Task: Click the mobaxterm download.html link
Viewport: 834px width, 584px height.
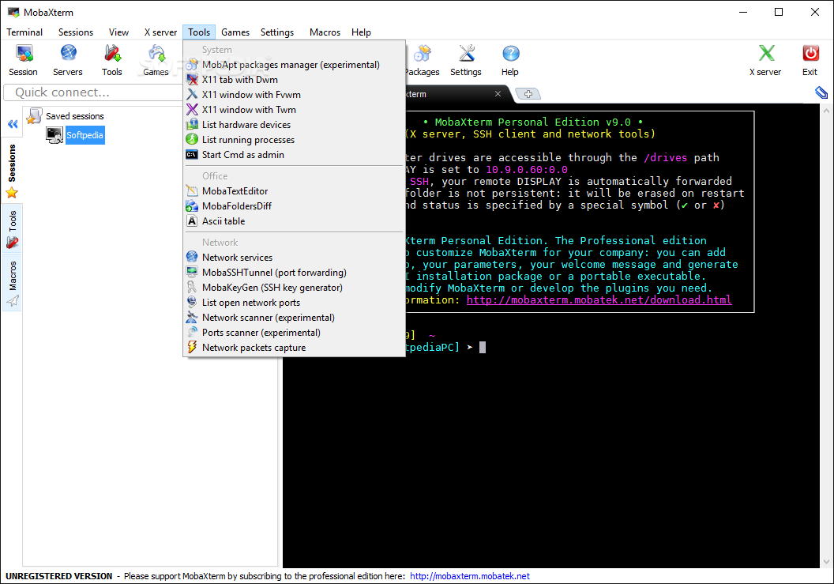Action: coord(599,300)
